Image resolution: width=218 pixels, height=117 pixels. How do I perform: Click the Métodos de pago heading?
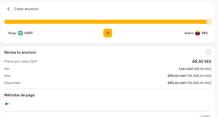(x=20, y=95)
